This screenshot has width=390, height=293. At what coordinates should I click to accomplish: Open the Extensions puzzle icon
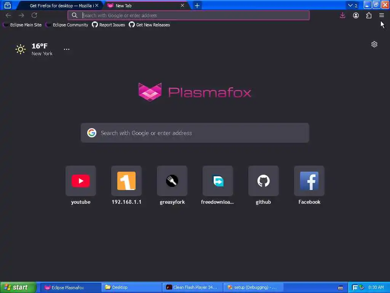369,15
